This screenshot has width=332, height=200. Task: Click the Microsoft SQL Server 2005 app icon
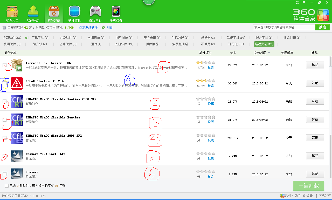(17, 65)
